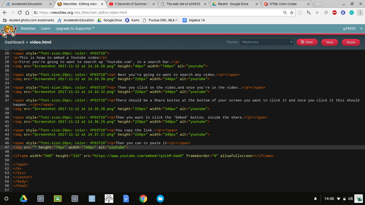The image size is (365, 205).
Task: Click the text 'You copy the link.'
Action: (x=135, y=130)
